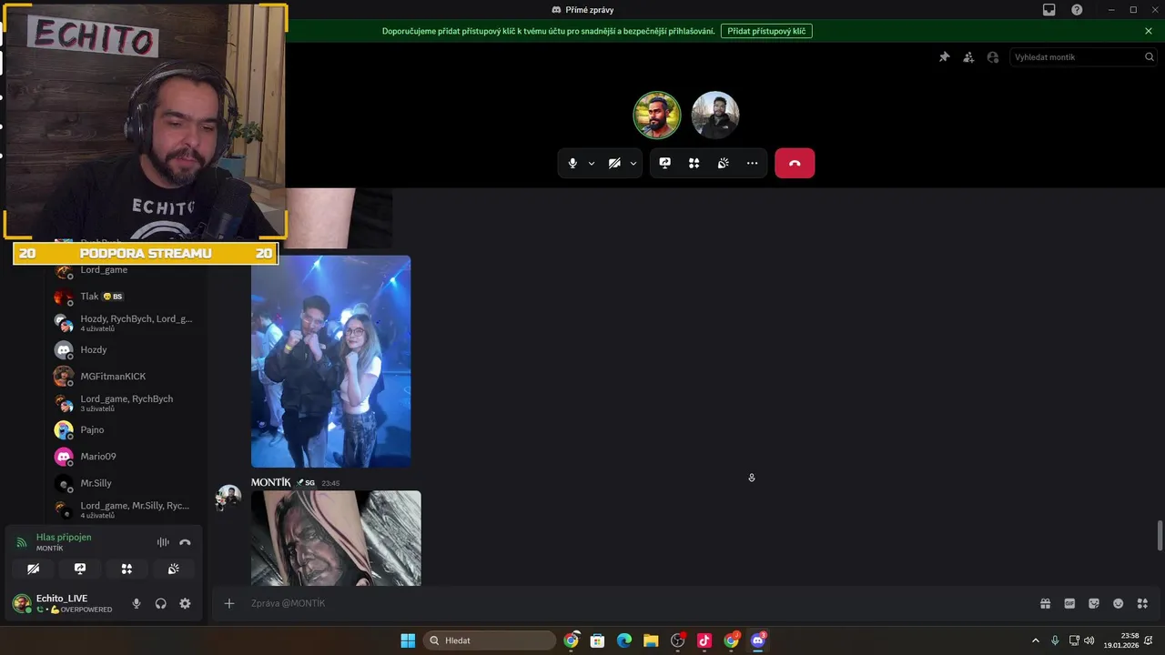Open taskbar volume icon

click(x=1089, y=640)
